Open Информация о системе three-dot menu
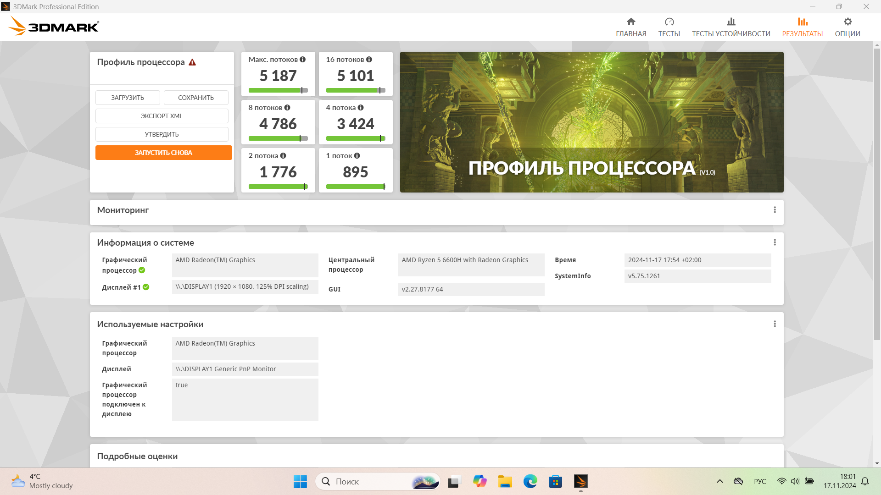The image size is (881, 495). pos(775,242)
